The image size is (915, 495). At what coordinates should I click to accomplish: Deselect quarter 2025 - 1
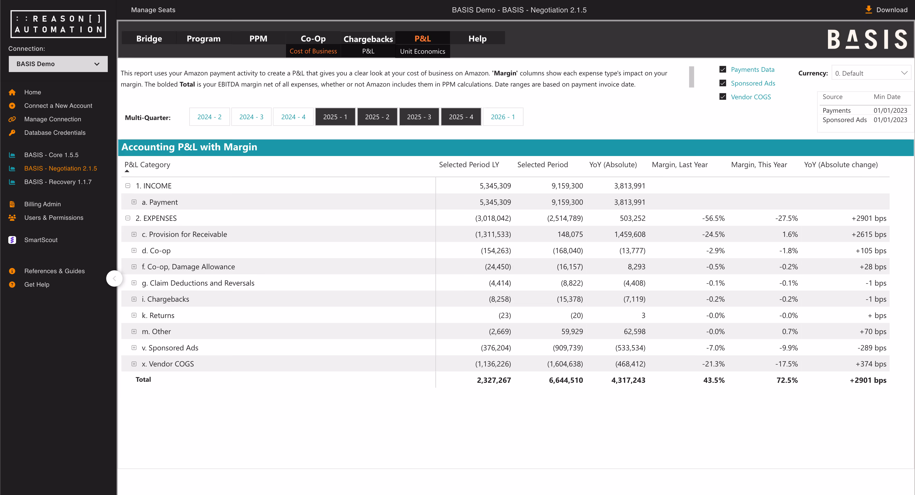[x=335, y=117]
